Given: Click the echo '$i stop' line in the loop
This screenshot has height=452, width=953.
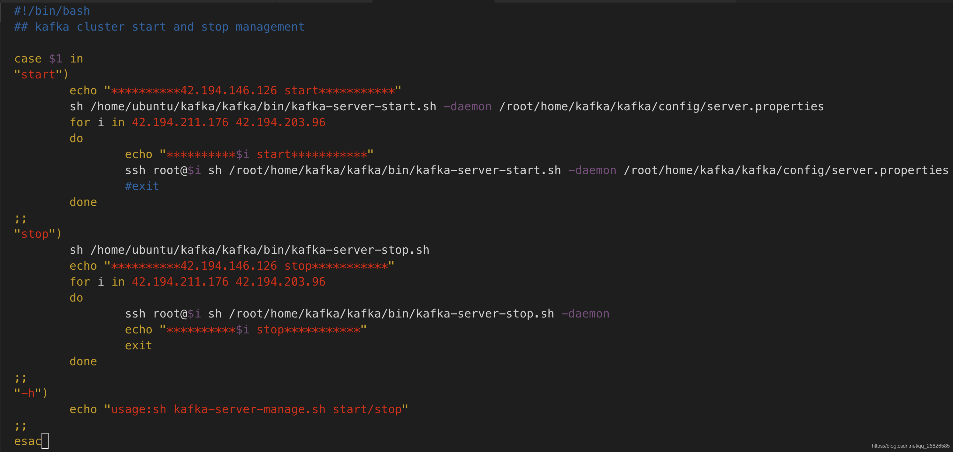Looking at the screenshot, I should coord(246,329).
